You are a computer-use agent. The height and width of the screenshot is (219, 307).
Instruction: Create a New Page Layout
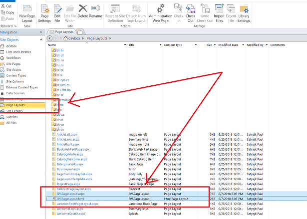pyautogui.click(x=27, y=13)
